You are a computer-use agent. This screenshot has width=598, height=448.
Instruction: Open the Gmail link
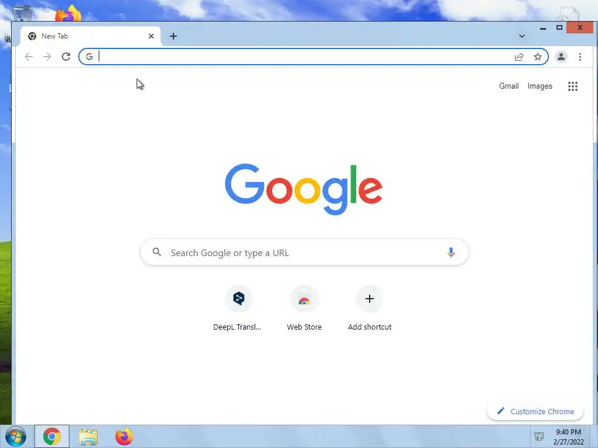(509, 86)
